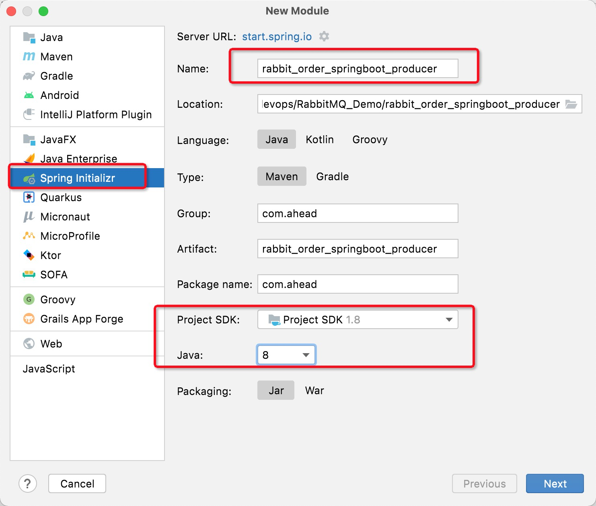The width and height of the screenshot is (596, 506).
Task: Click inside the Group input field
Action: 358,213
